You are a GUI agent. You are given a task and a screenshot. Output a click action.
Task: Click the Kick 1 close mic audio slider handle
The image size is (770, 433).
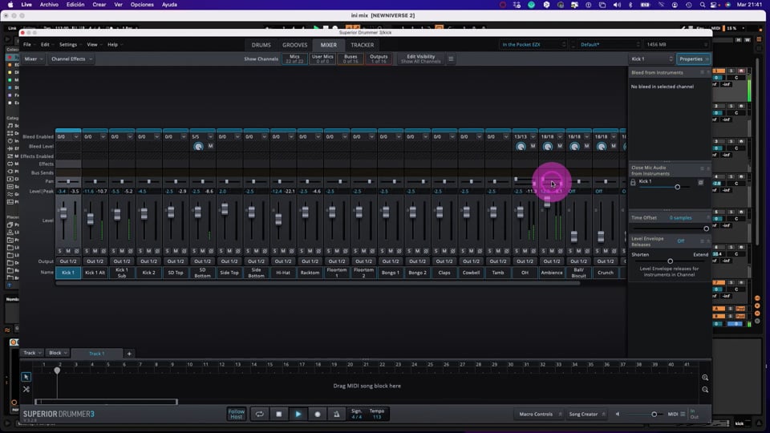[677, 187]
